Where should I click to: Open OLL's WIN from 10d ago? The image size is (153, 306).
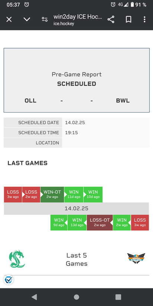coord(93,194)
